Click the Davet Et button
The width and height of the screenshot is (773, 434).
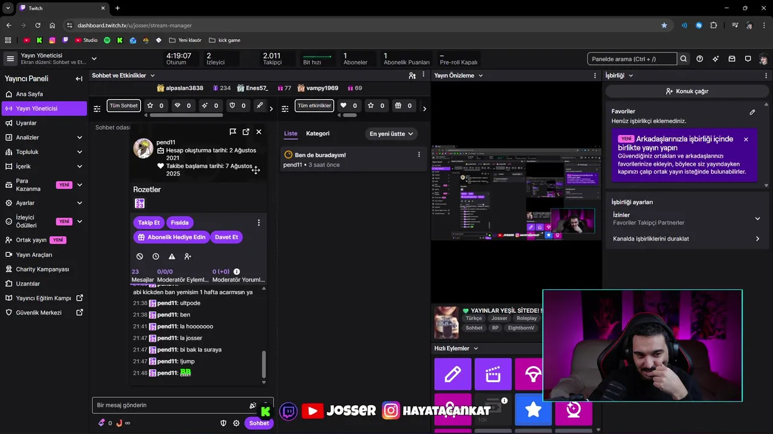pos(226,237)
